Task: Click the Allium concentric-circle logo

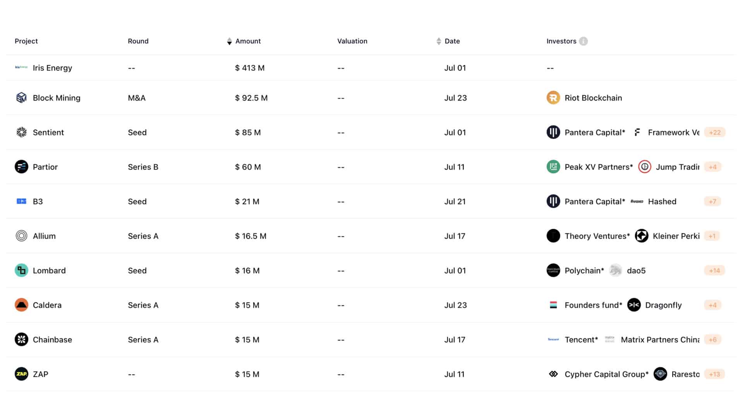Action: (21, 236)
